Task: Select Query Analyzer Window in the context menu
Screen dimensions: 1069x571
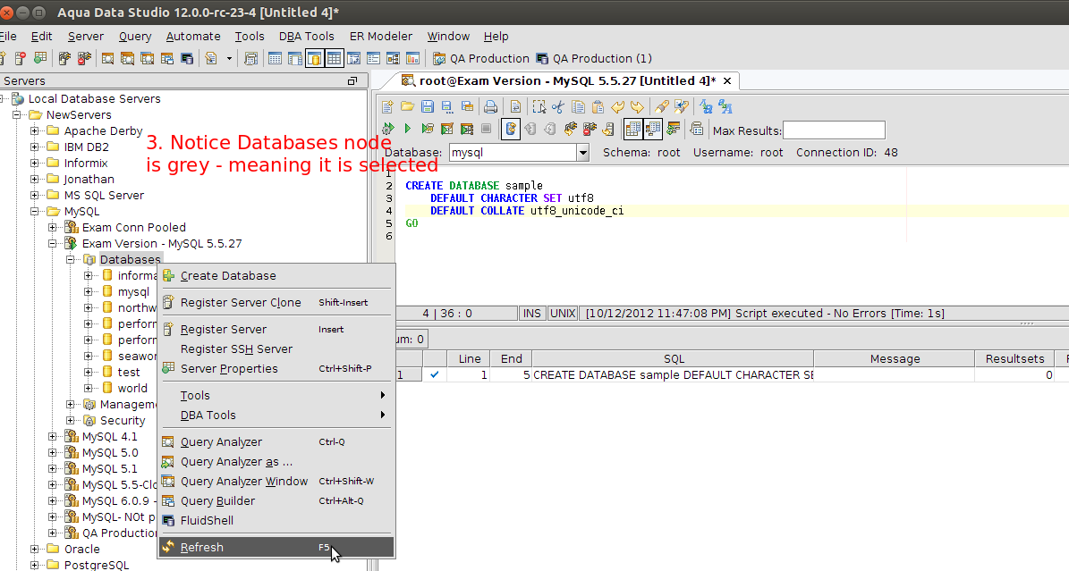Action: [276, 481]
